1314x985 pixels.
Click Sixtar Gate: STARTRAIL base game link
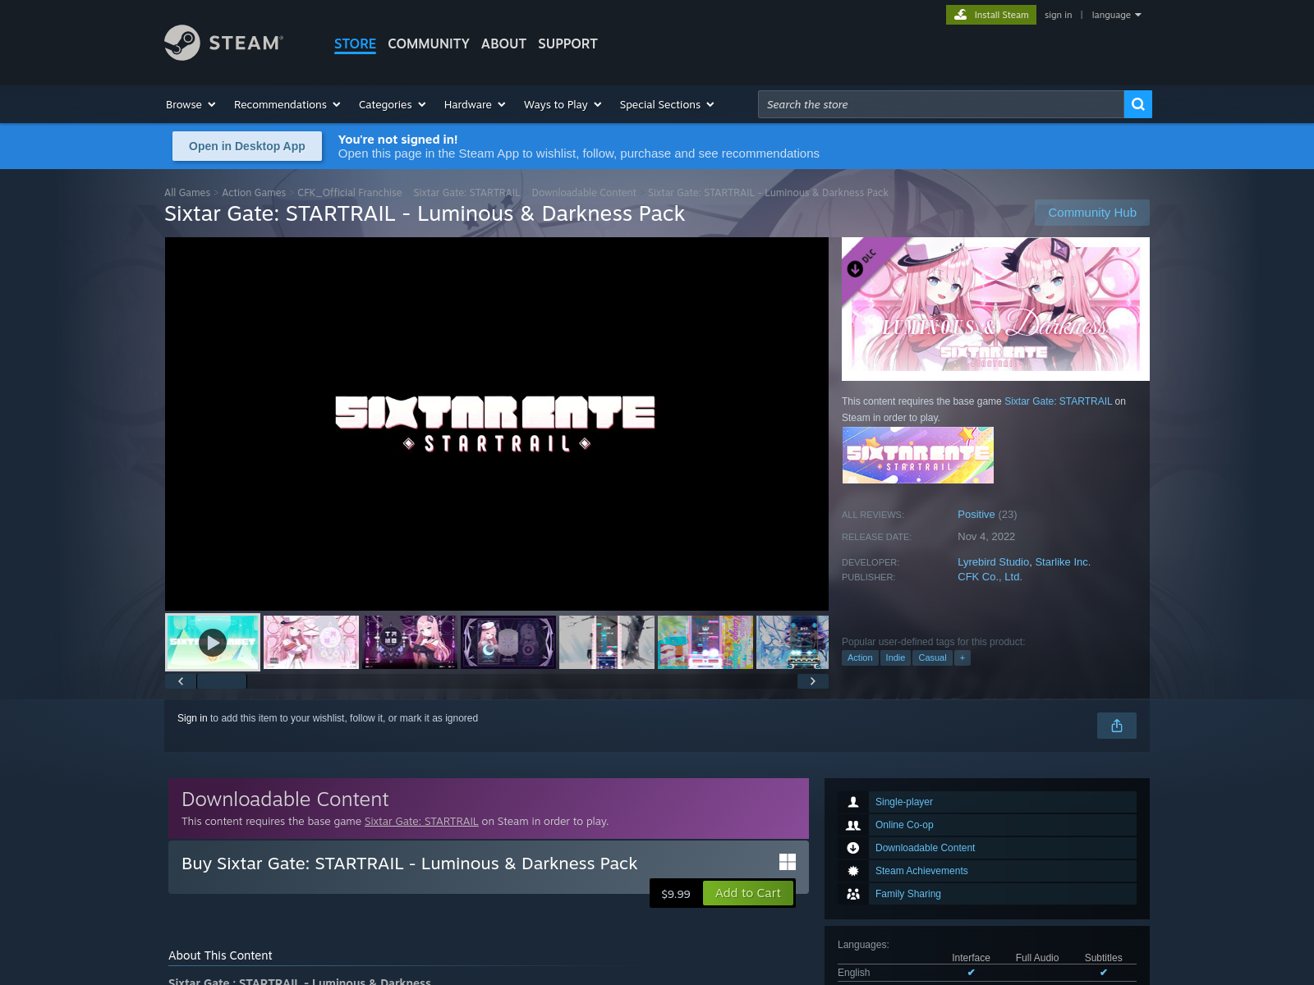[x=1058, y=401]
